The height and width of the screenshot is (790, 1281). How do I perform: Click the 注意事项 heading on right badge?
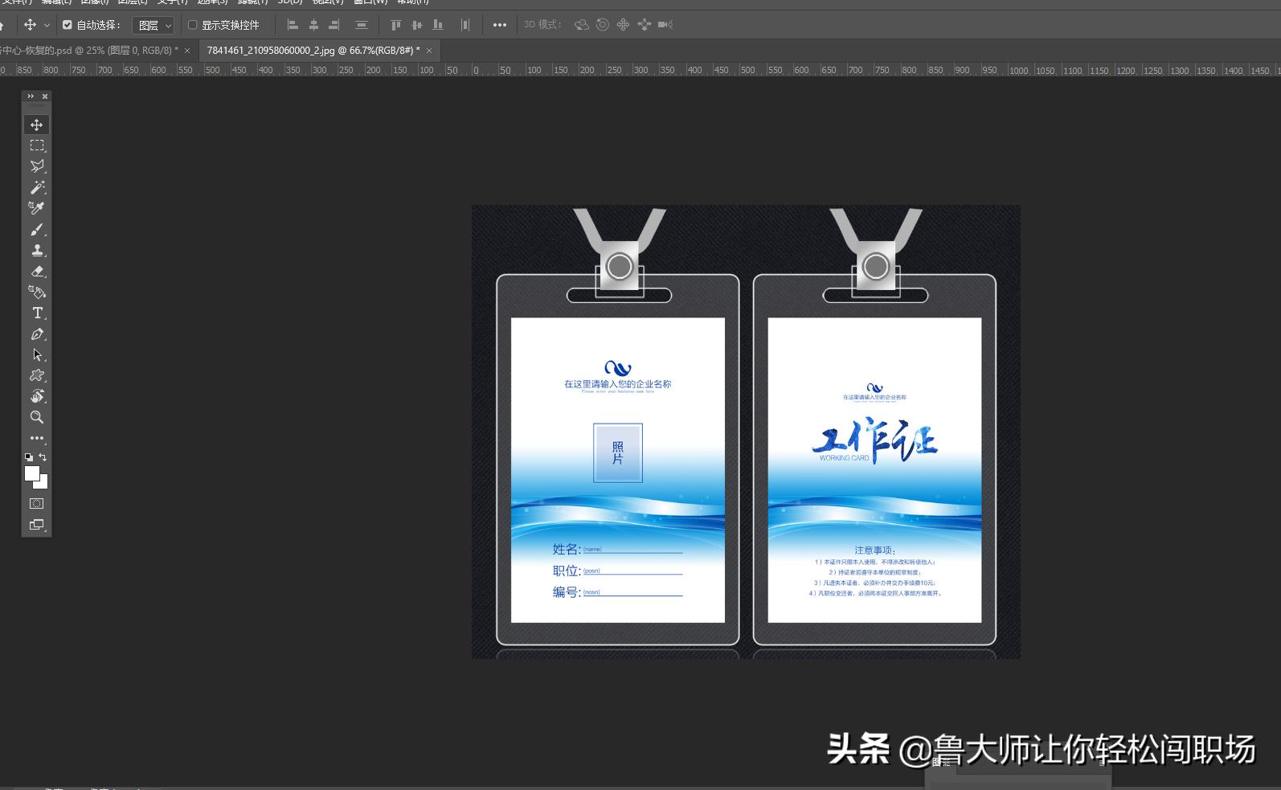[x=874, y=551]
